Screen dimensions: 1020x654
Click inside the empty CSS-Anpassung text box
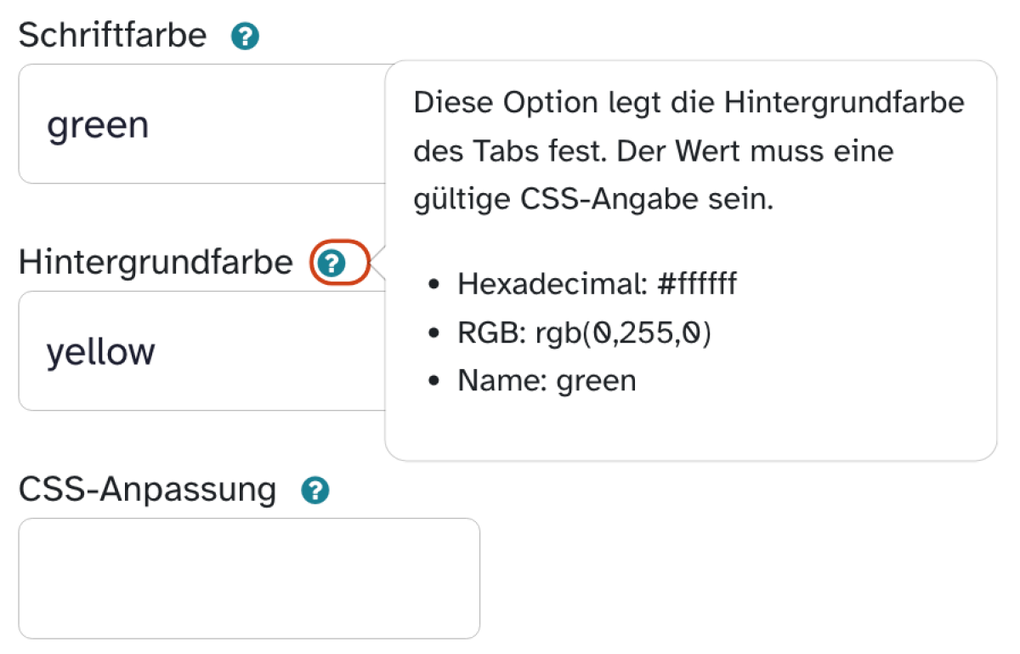point(249,578)
